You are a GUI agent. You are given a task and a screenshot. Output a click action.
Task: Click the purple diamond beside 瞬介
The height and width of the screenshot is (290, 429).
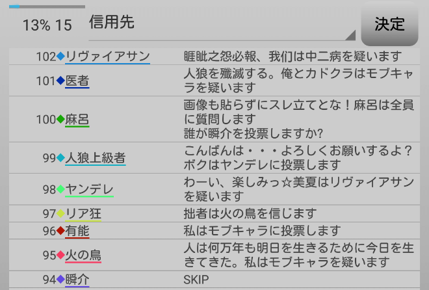click(x=61, y=280)
